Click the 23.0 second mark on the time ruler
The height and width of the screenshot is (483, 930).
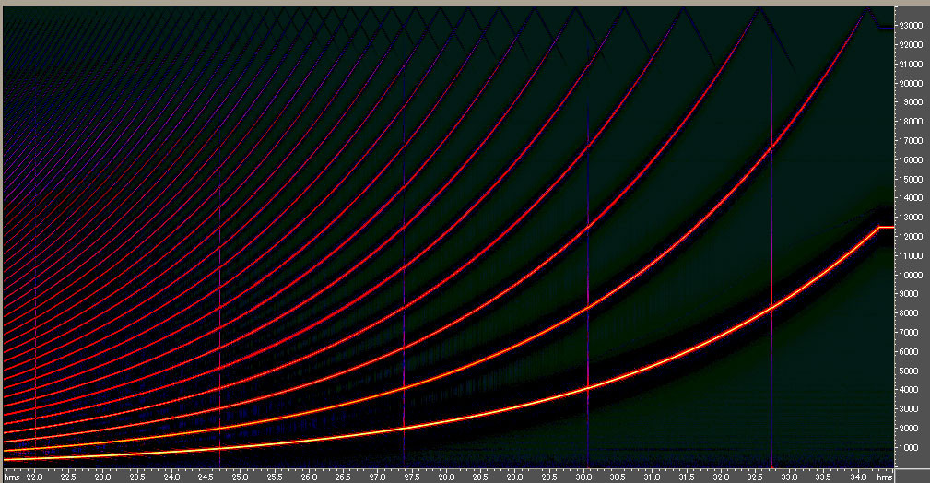pos(102,477)
